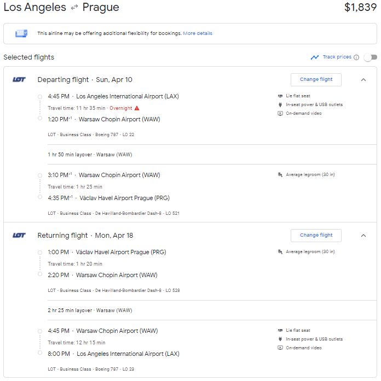Click the booking flexibility ticket icon
The width and height of the screenshot is (381, 381).
[21, 33]
